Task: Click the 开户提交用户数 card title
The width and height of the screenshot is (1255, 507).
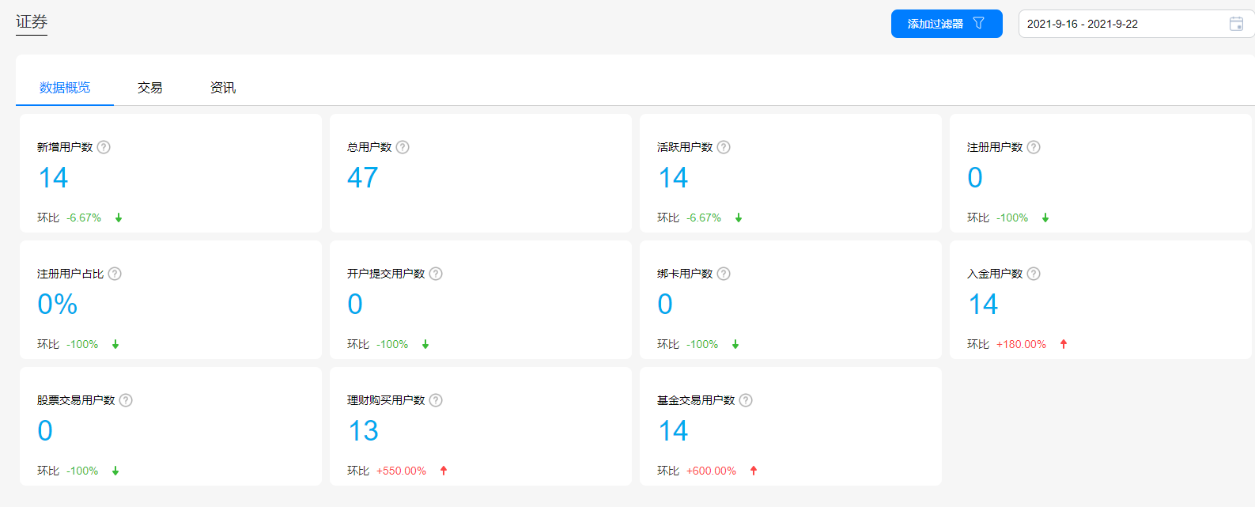Action: [386, 274]
